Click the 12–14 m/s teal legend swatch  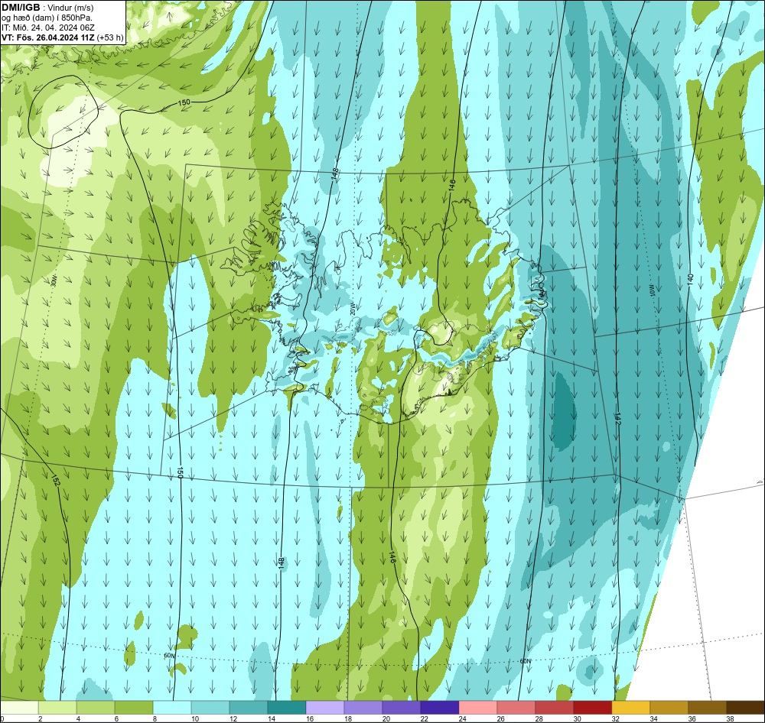[249, 708]
